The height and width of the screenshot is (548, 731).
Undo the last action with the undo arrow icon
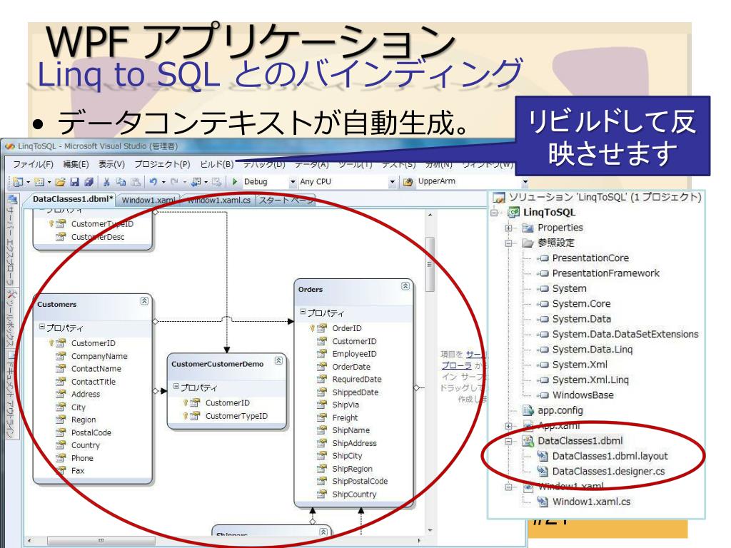click(x=153, y=182)
